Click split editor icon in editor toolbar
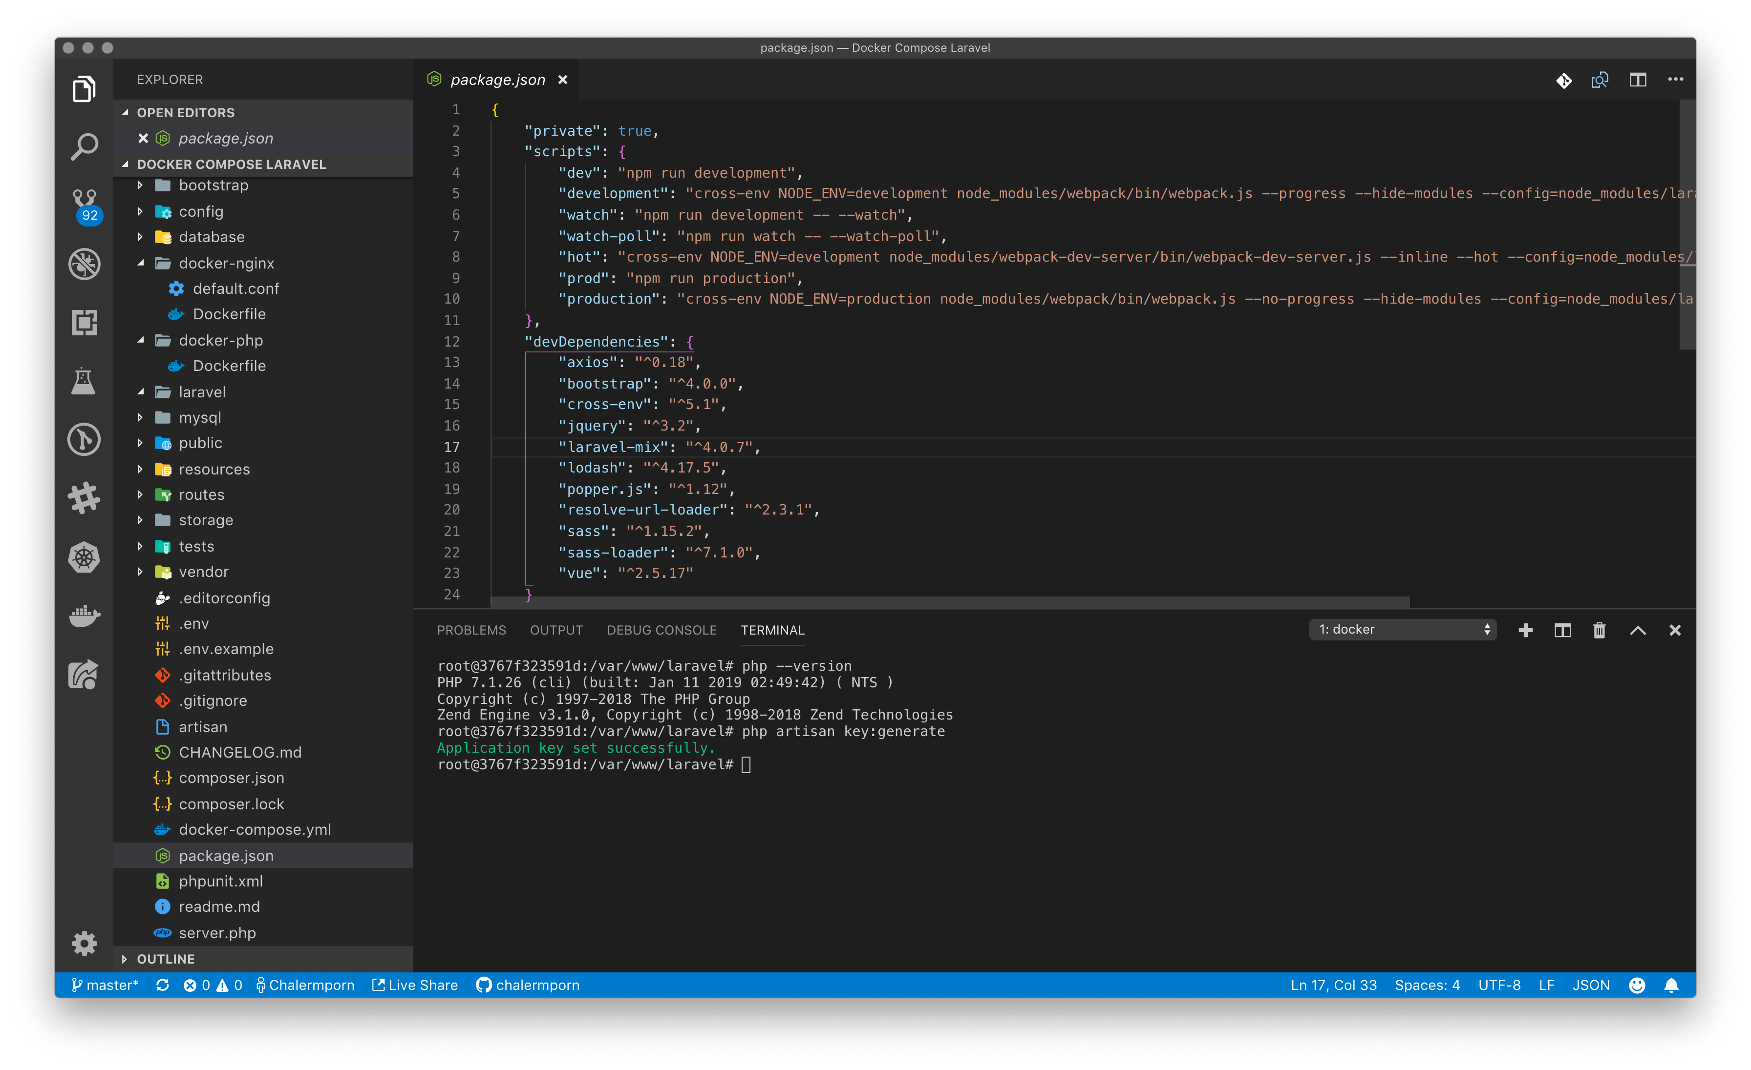 [1637, 80]
